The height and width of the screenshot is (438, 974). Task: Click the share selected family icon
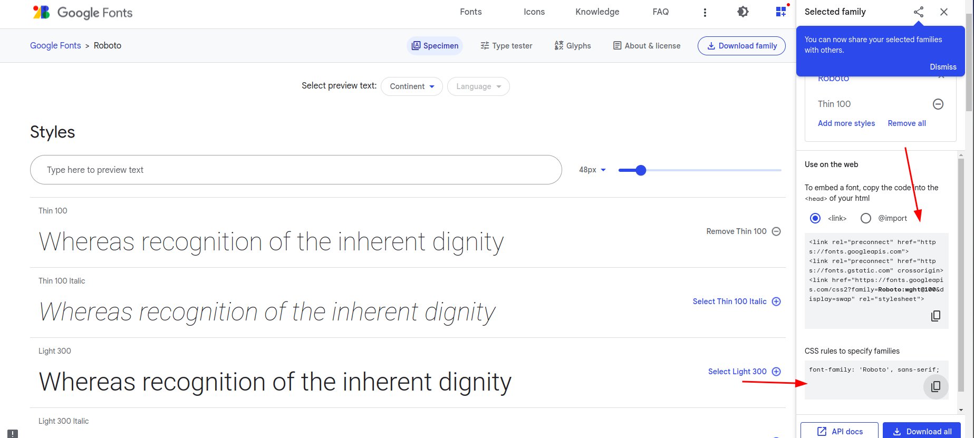(x=919, y=12)
